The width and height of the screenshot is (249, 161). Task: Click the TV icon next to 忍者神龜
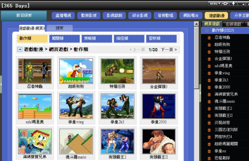[209, 38]
